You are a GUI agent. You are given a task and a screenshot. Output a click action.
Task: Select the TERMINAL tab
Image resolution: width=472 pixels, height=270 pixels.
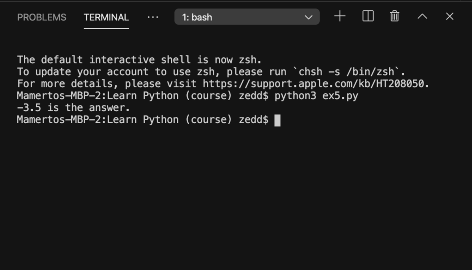point(106,18)
